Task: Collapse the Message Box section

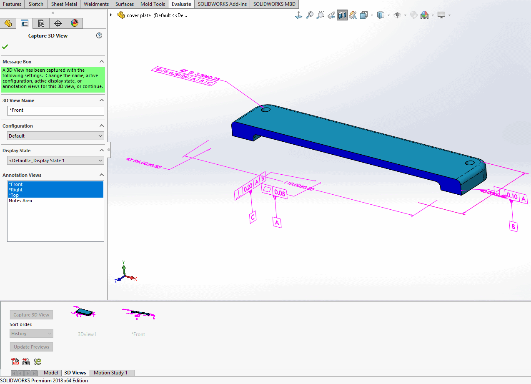Action: point(101,62)
